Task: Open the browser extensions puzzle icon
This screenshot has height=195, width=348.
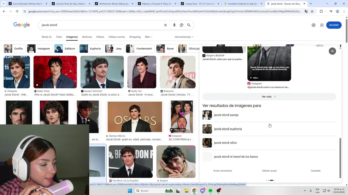Action: tap(321, 11)
